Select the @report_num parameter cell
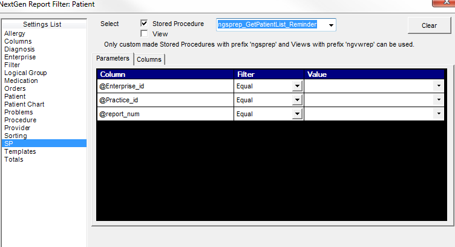455x247 pixels. tap(165, 114)
